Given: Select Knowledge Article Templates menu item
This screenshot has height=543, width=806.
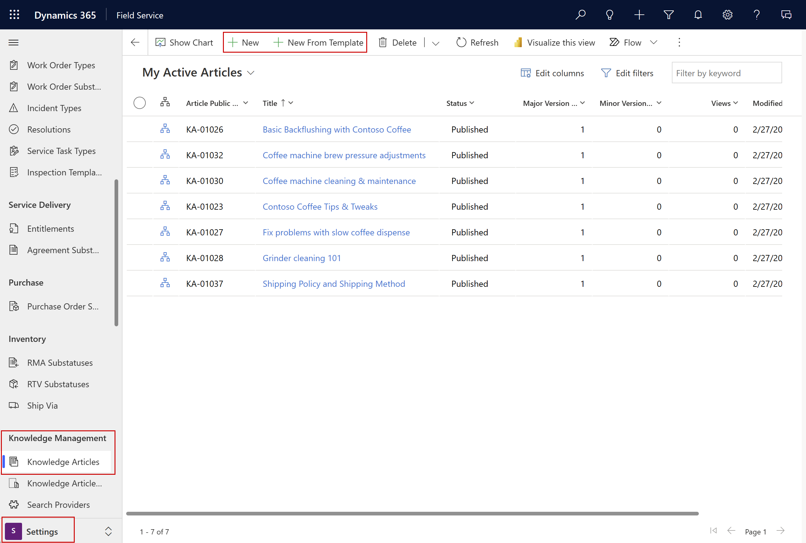Looking at the screenshot, I should tap(64, 483).
